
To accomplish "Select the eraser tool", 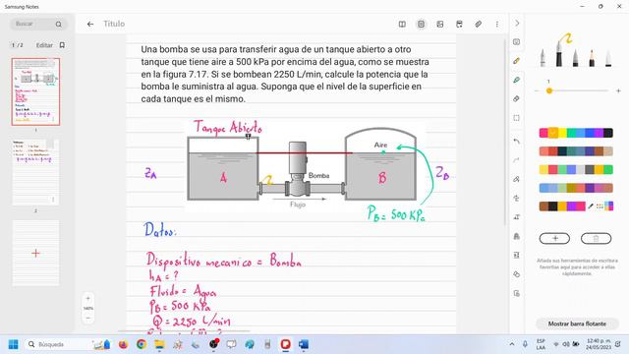I will 517,98.
